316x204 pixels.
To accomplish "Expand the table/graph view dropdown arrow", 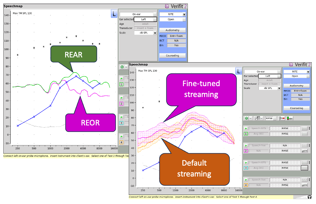I will (x=261, y=118).
